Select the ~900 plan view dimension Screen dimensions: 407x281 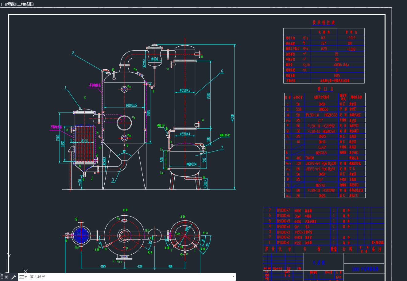click(169, 266)
